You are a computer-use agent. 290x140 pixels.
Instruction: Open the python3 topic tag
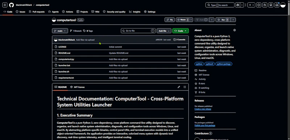click(x=210, y=64)
